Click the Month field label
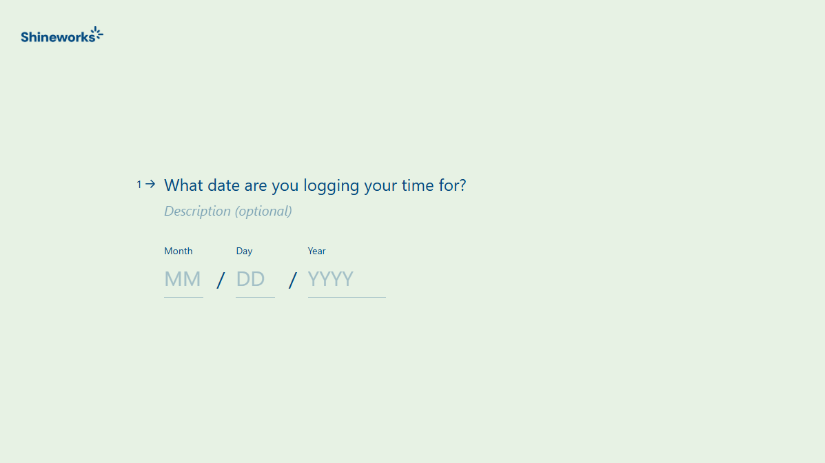Viewport: 825px width, 463px height. (x=178, y=251)
